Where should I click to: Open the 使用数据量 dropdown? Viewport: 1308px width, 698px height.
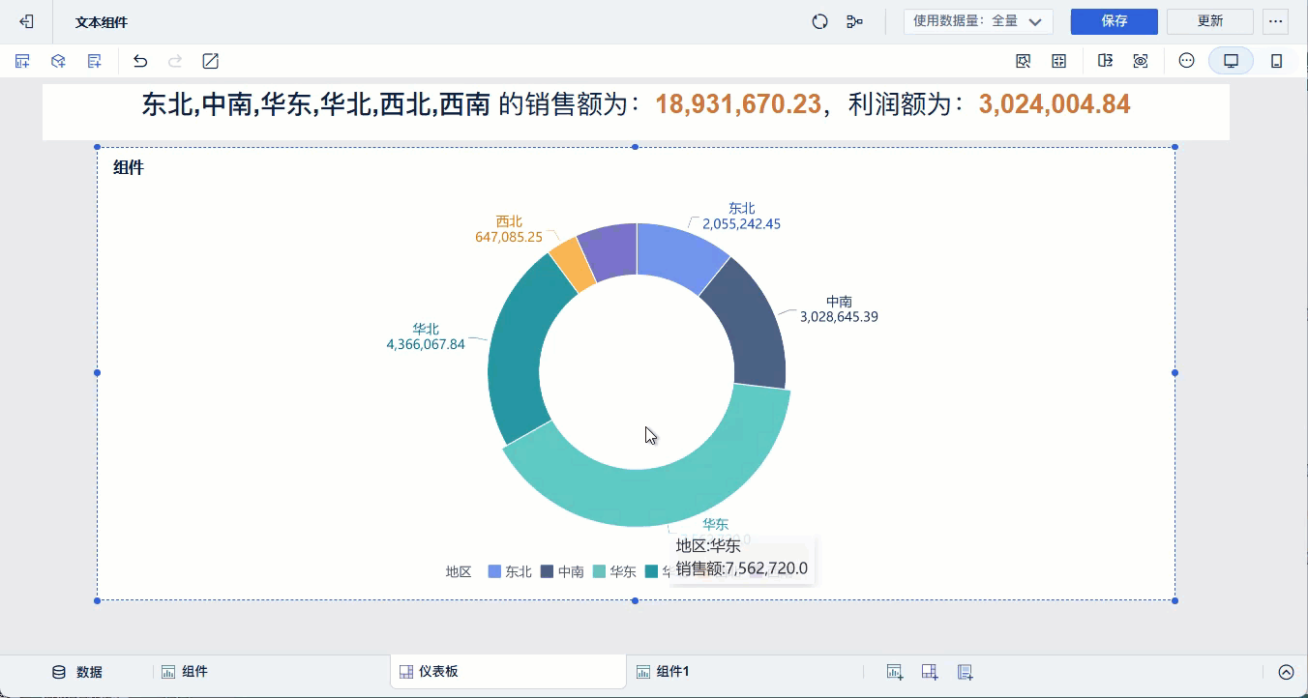(x=978, y=21)
